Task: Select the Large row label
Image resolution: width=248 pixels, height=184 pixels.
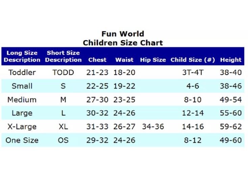Action: (x=22, y=113)
